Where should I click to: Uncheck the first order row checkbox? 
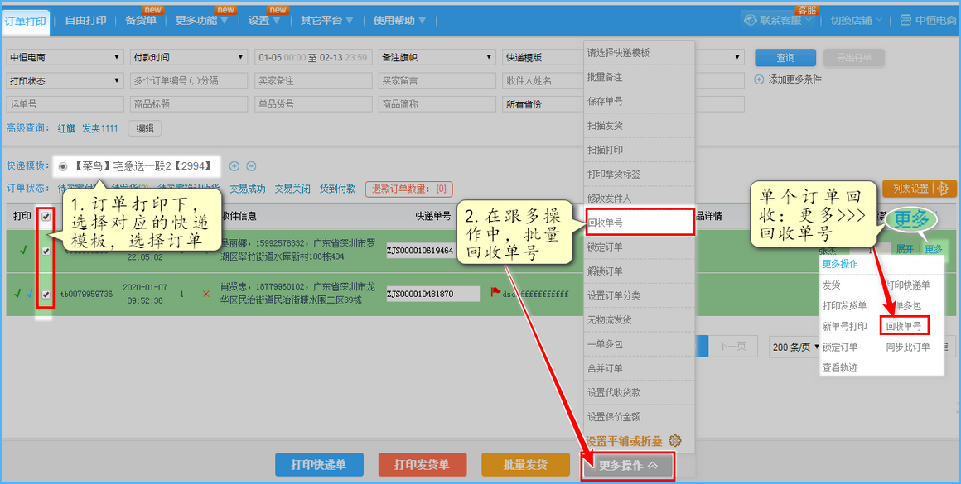(x=46, y=251)
